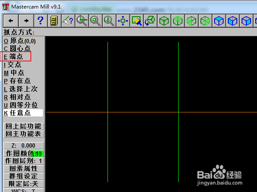Select U 四等分位 quadrant option
Viewport: 257px width, 192px height.
tap(21, 105)
